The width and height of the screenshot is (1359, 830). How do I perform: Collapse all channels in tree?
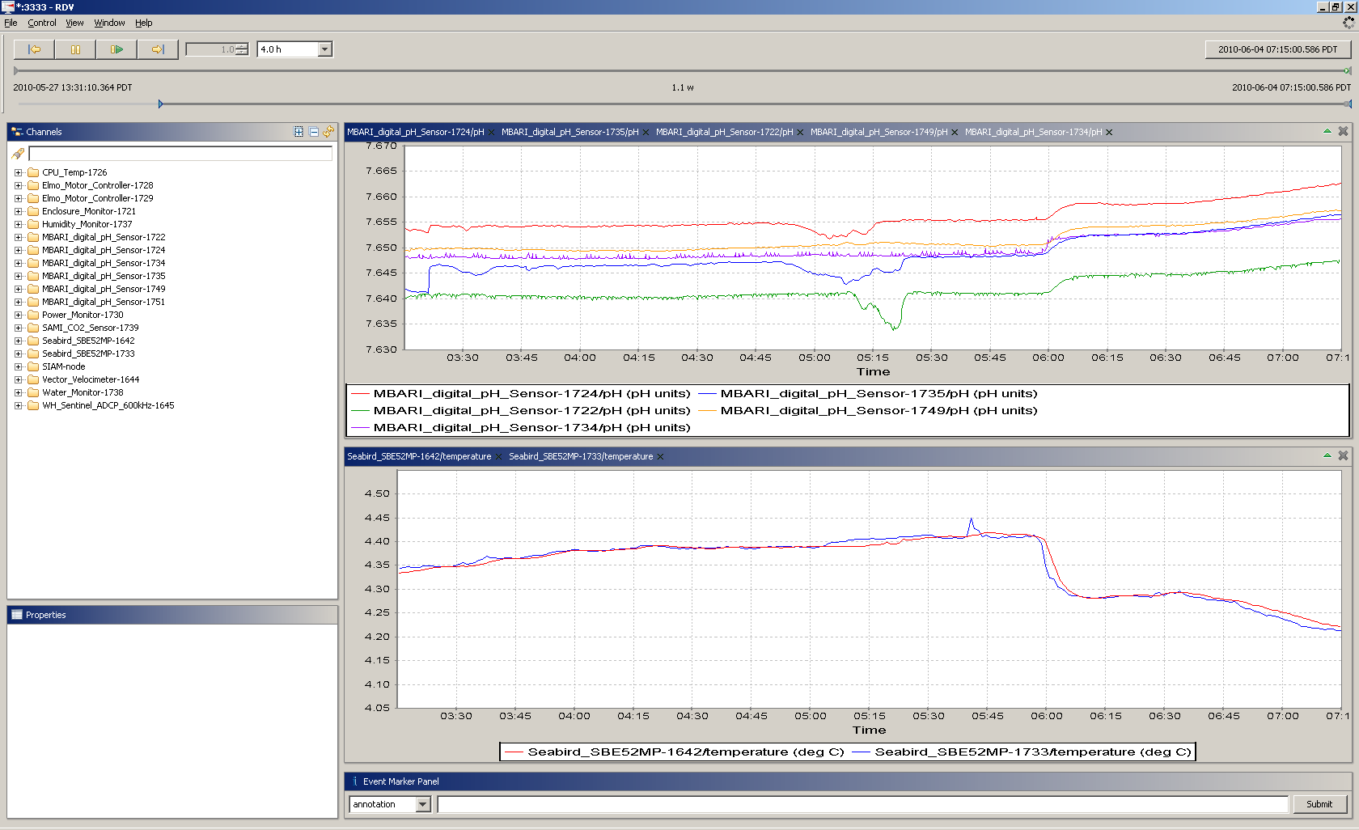pyautogui.click(x=314, y=132)
